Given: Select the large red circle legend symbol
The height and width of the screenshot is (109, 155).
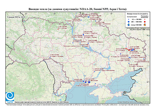Looking at the screenshot, I should [x=145, y=22].
